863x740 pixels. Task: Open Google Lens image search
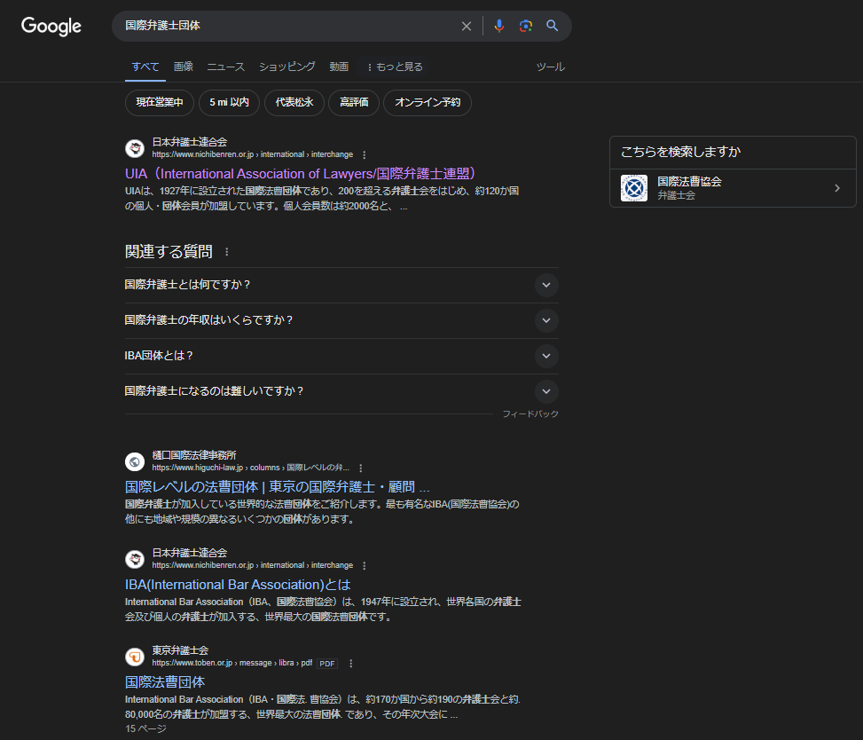[526, 27]
